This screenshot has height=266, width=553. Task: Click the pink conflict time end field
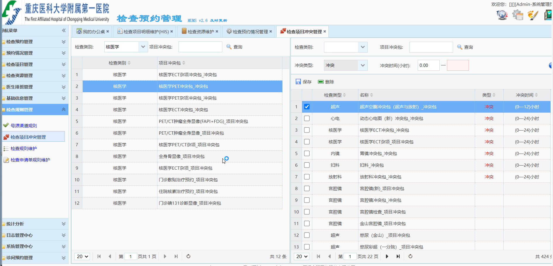coord(458,65)
